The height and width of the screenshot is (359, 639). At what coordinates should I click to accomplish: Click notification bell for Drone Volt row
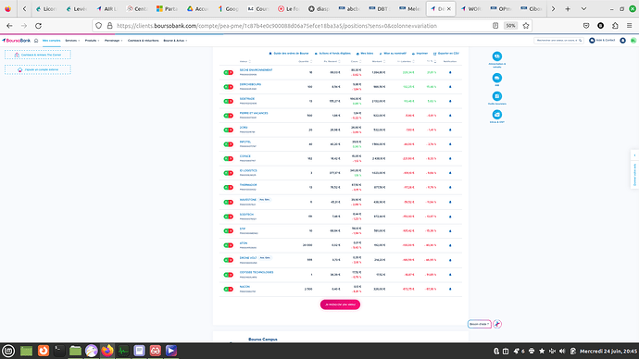tap(450, 260)
